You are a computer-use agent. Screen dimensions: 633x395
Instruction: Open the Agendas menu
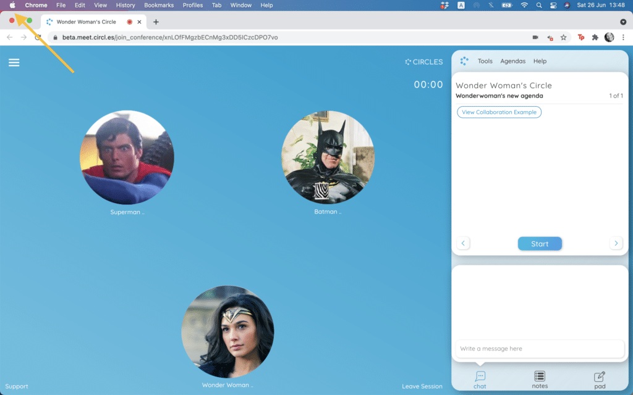click(x=512, y=61)
